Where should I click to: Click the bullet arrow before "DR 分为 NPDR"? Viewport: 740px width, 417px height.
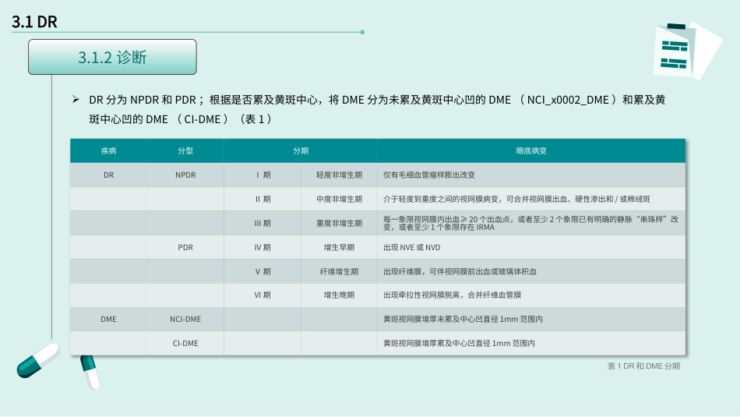(76, 99)
